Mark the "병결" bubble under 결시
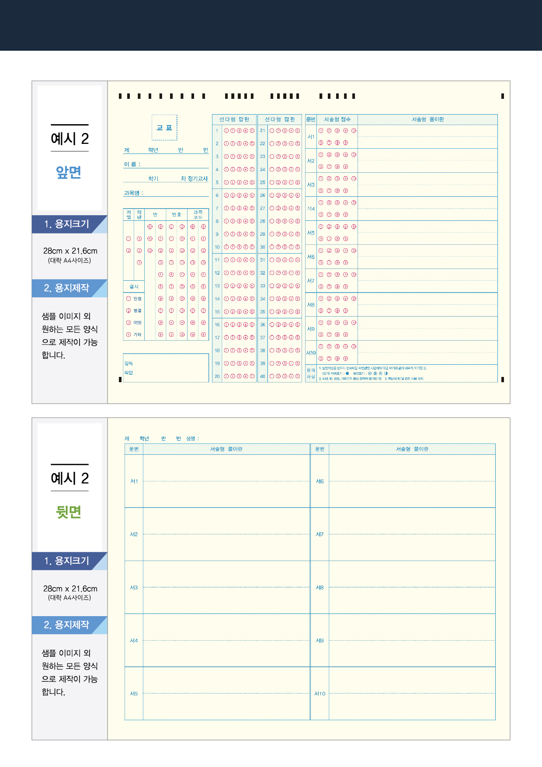 pyautogui.click(x=129, y=310)
